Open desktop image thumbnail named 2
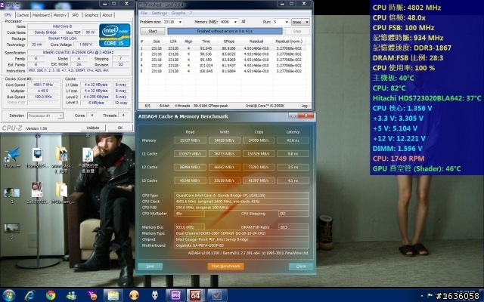This screenshot has height=302, width=484. pos(12,231)
